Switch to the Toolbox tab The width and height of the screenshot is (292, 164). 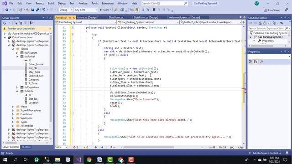26,147
